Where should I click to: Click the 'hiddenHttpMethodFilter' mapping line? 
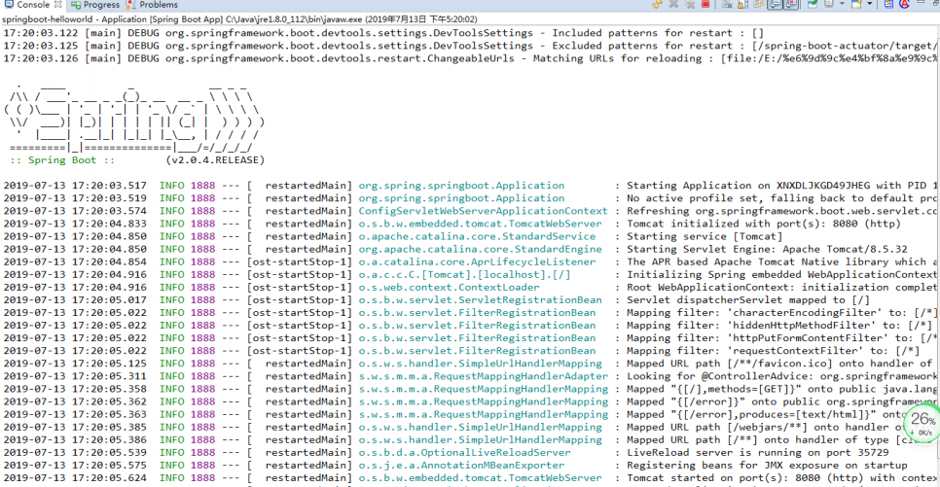468,326
